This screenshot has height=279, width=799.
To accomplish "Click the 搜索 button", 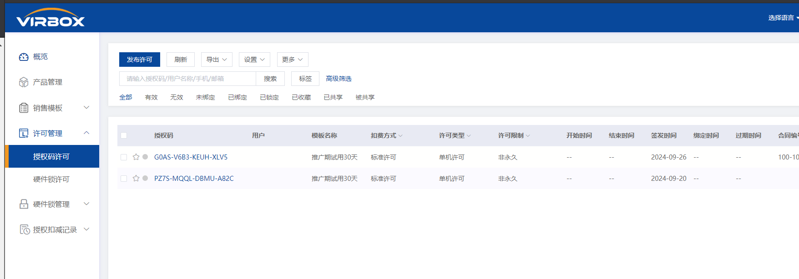I will 270,79.
